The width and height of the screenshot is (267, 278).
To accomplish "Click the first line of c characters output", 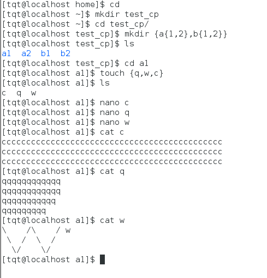I will click(x=112, y=142).
